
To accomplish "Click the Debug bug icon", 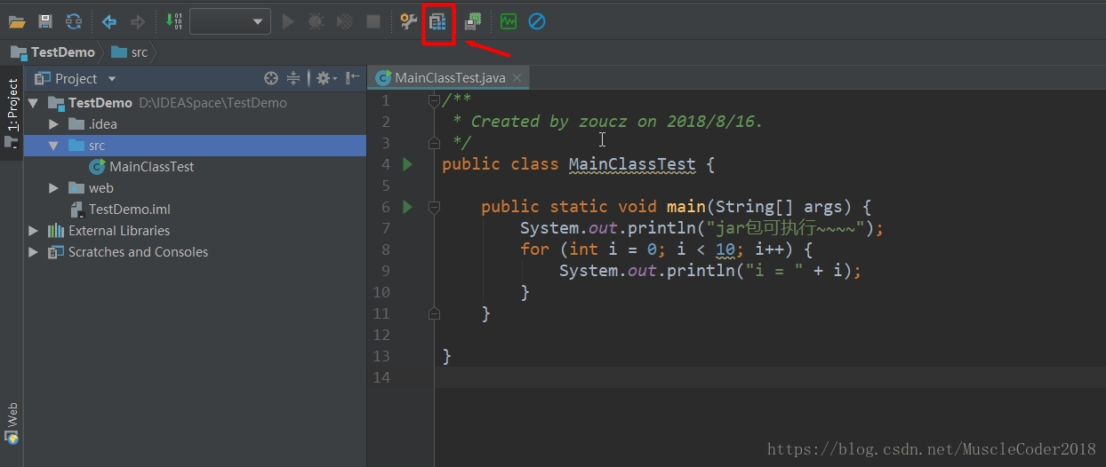I will 316,21.
